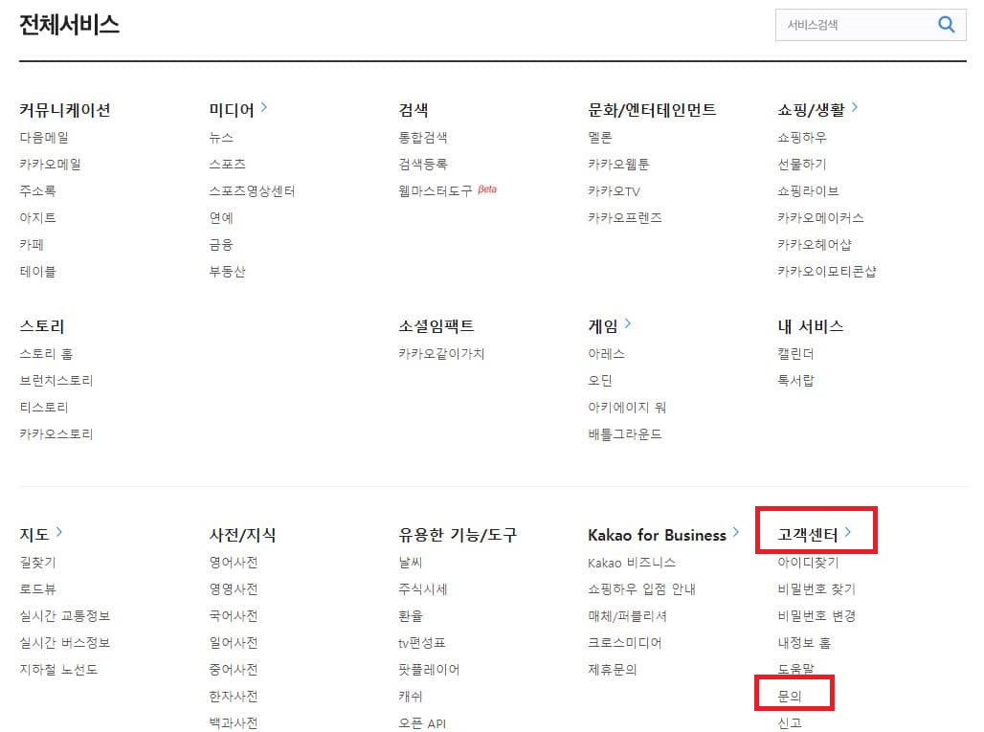
Task: Check the 날씨 link
Action: point(411,562)
